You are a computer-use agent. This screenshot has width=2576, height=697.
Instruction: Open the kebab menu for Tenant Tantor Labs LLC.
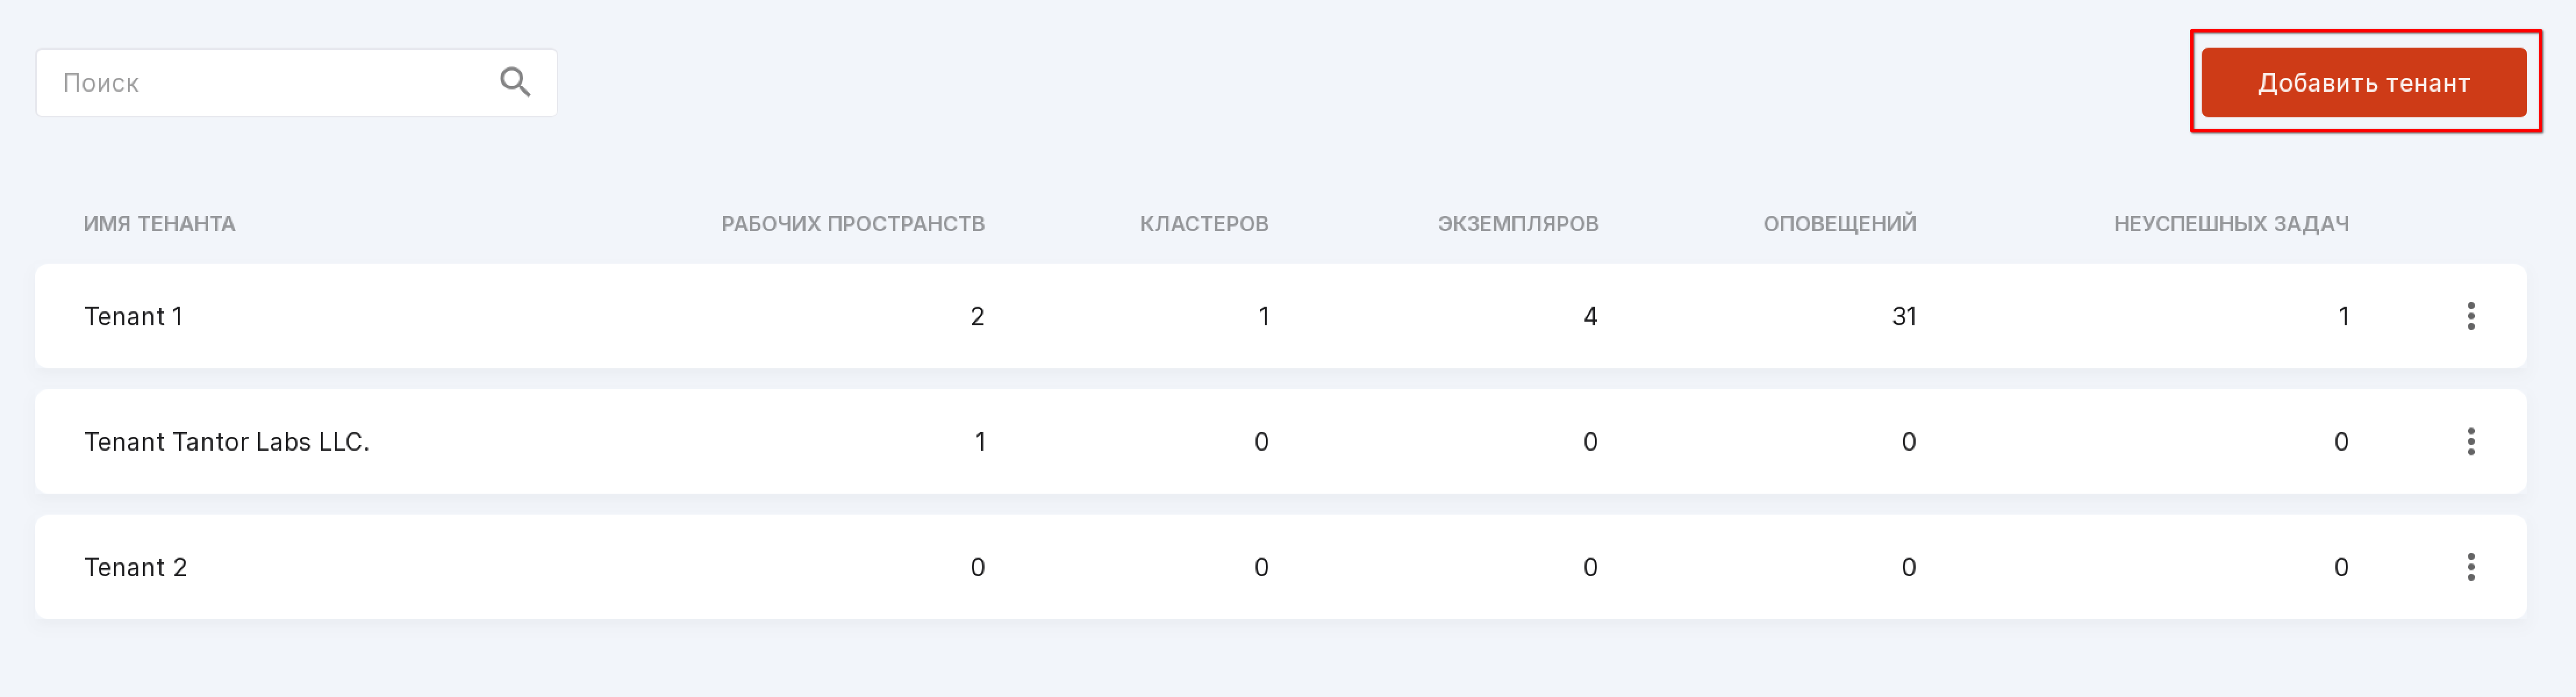[x=2470, y=441]
